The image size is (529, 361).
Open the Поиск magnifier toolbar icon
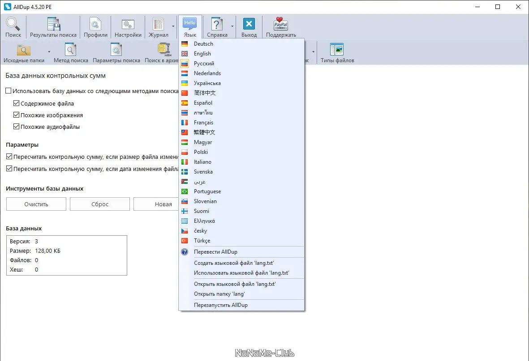(x=13, y=24)
